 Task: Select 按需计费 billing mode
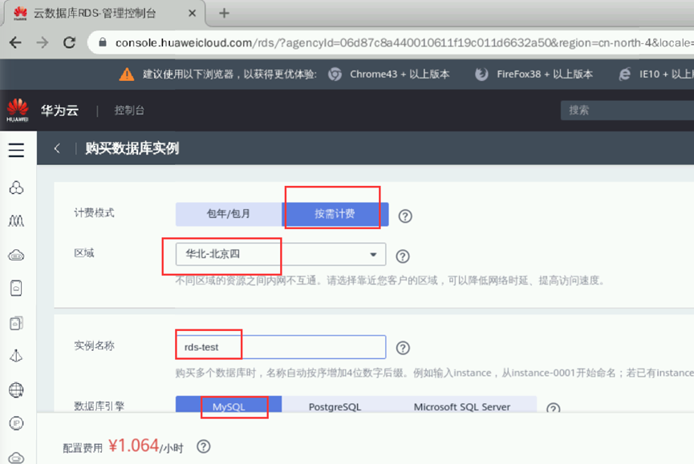(x=335, y=214)
